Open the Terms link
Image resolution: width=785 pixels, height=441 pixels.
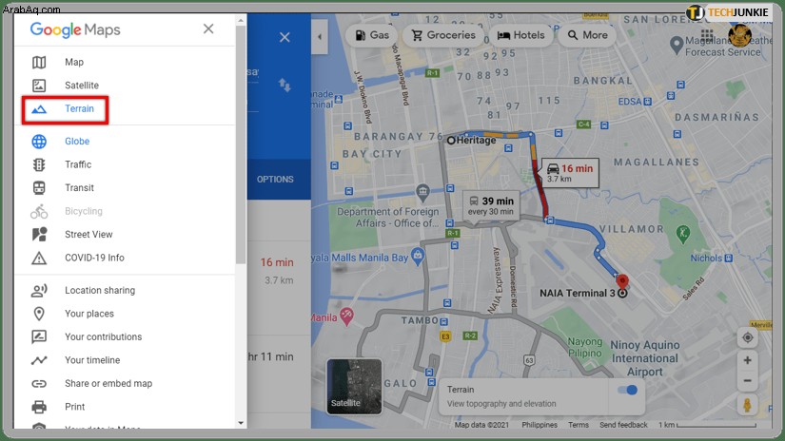(x=579, y=425)
